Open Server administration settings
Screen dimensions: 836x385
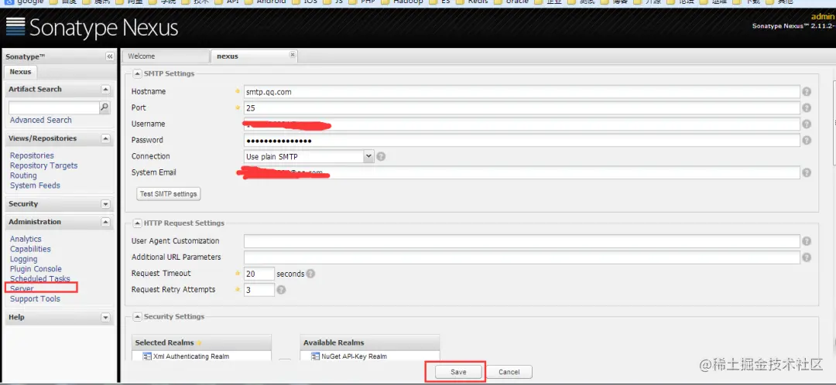point(22,288)
